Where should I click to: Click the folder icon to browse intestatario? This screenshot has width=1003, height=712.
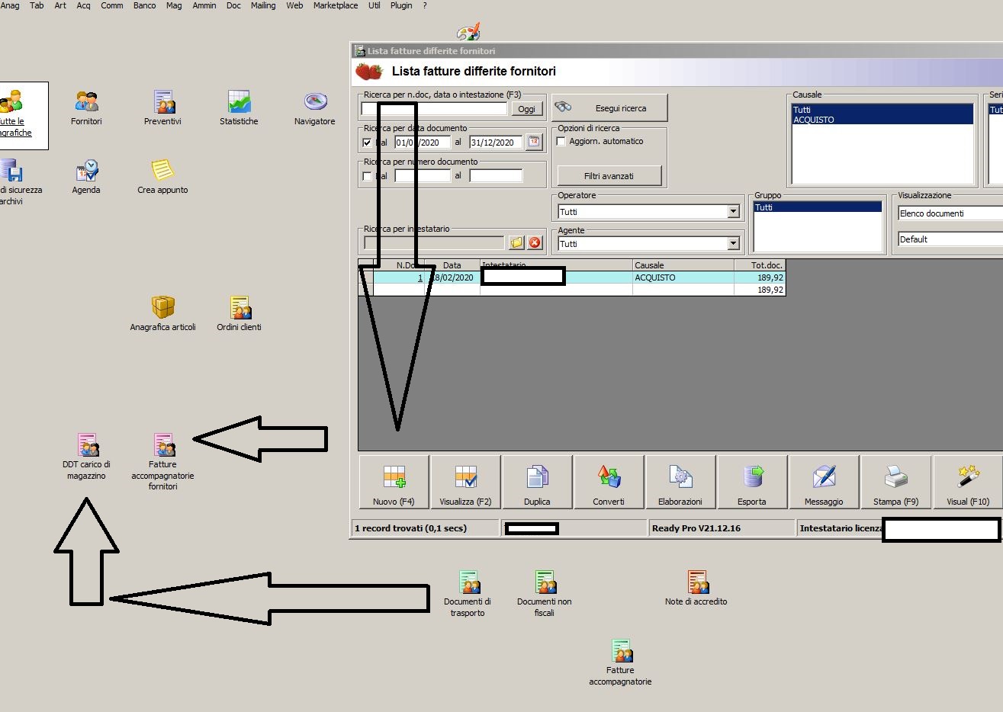point(516,242)
